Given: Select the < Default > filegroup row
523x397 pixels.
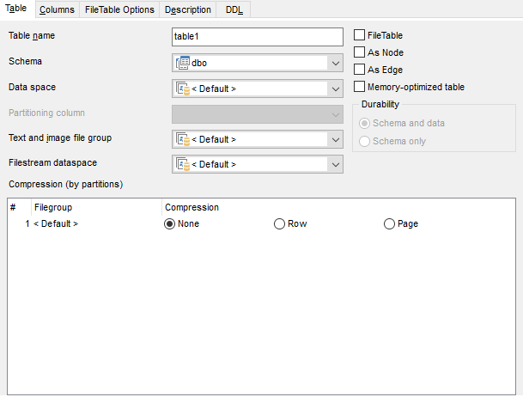Looking at the screenshot, I should click(55, 224).
